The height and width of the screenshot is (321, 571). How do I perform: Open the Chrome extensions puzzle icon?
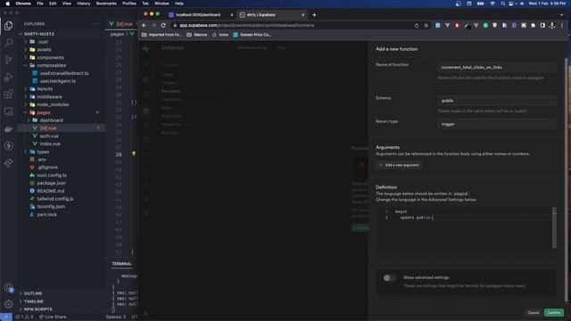click(x=534, y=26)
